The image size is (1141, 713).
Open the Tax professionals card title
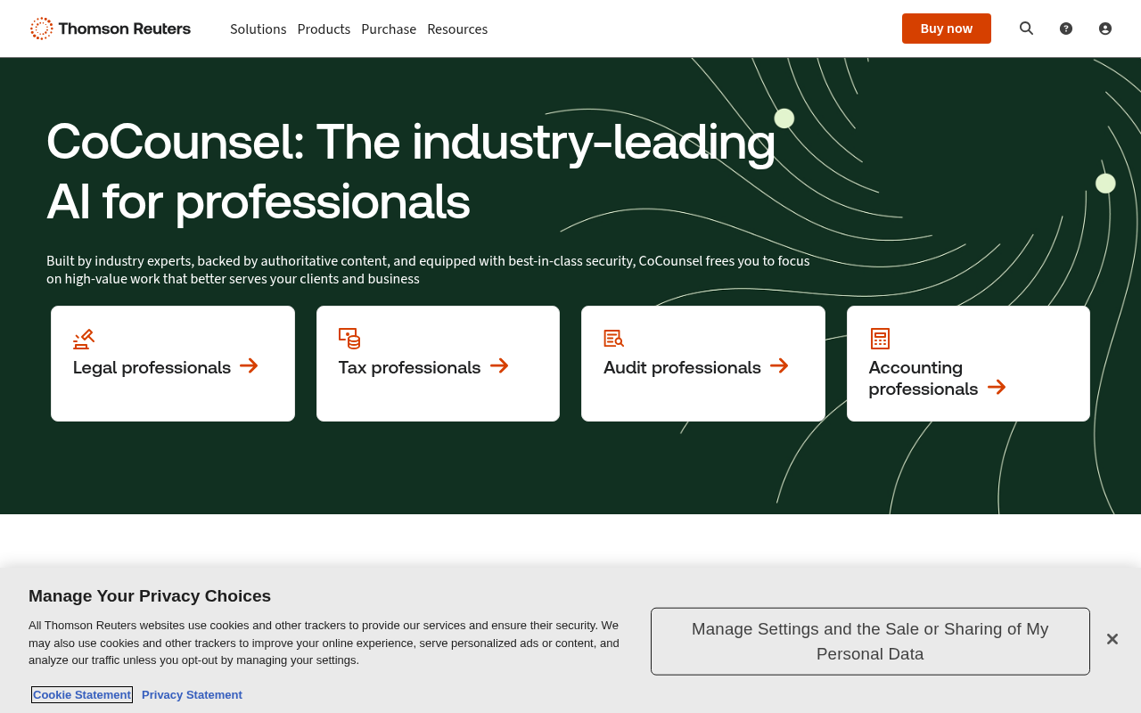pyautogui.click(x=409, y=367)
